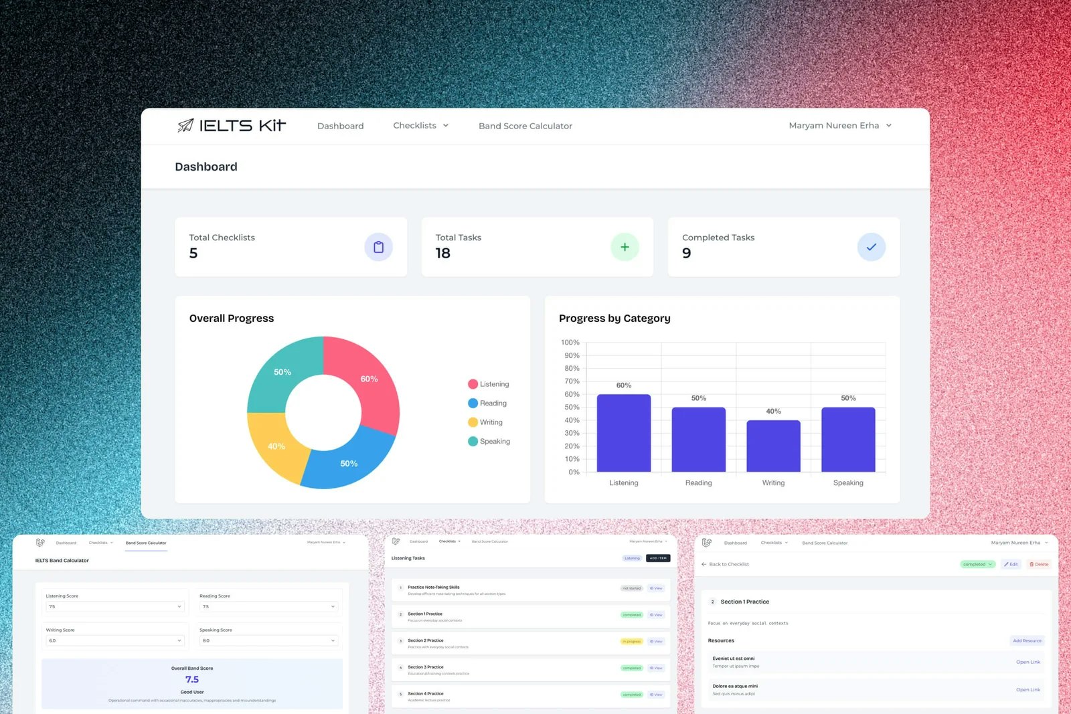This screenshot has height=714, width=1071.
Task: Open Link for Eveniet ut est omni resource
Action: [1028, 662]
